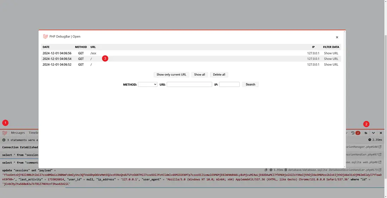Open the request history clock icon
This screenshot has height=198, width=387.
tap(353, 133)
